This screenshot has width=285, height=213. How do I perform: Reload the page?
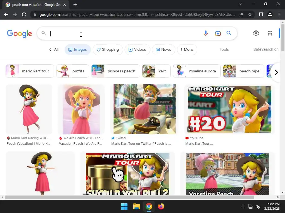(24, 14)
